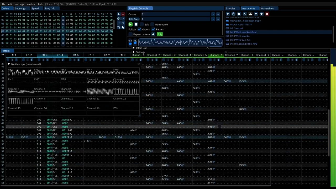Move the selected instrument down
Image resolution: width=336 pixels, height=189 pixels.
click(x=261, y=14)
